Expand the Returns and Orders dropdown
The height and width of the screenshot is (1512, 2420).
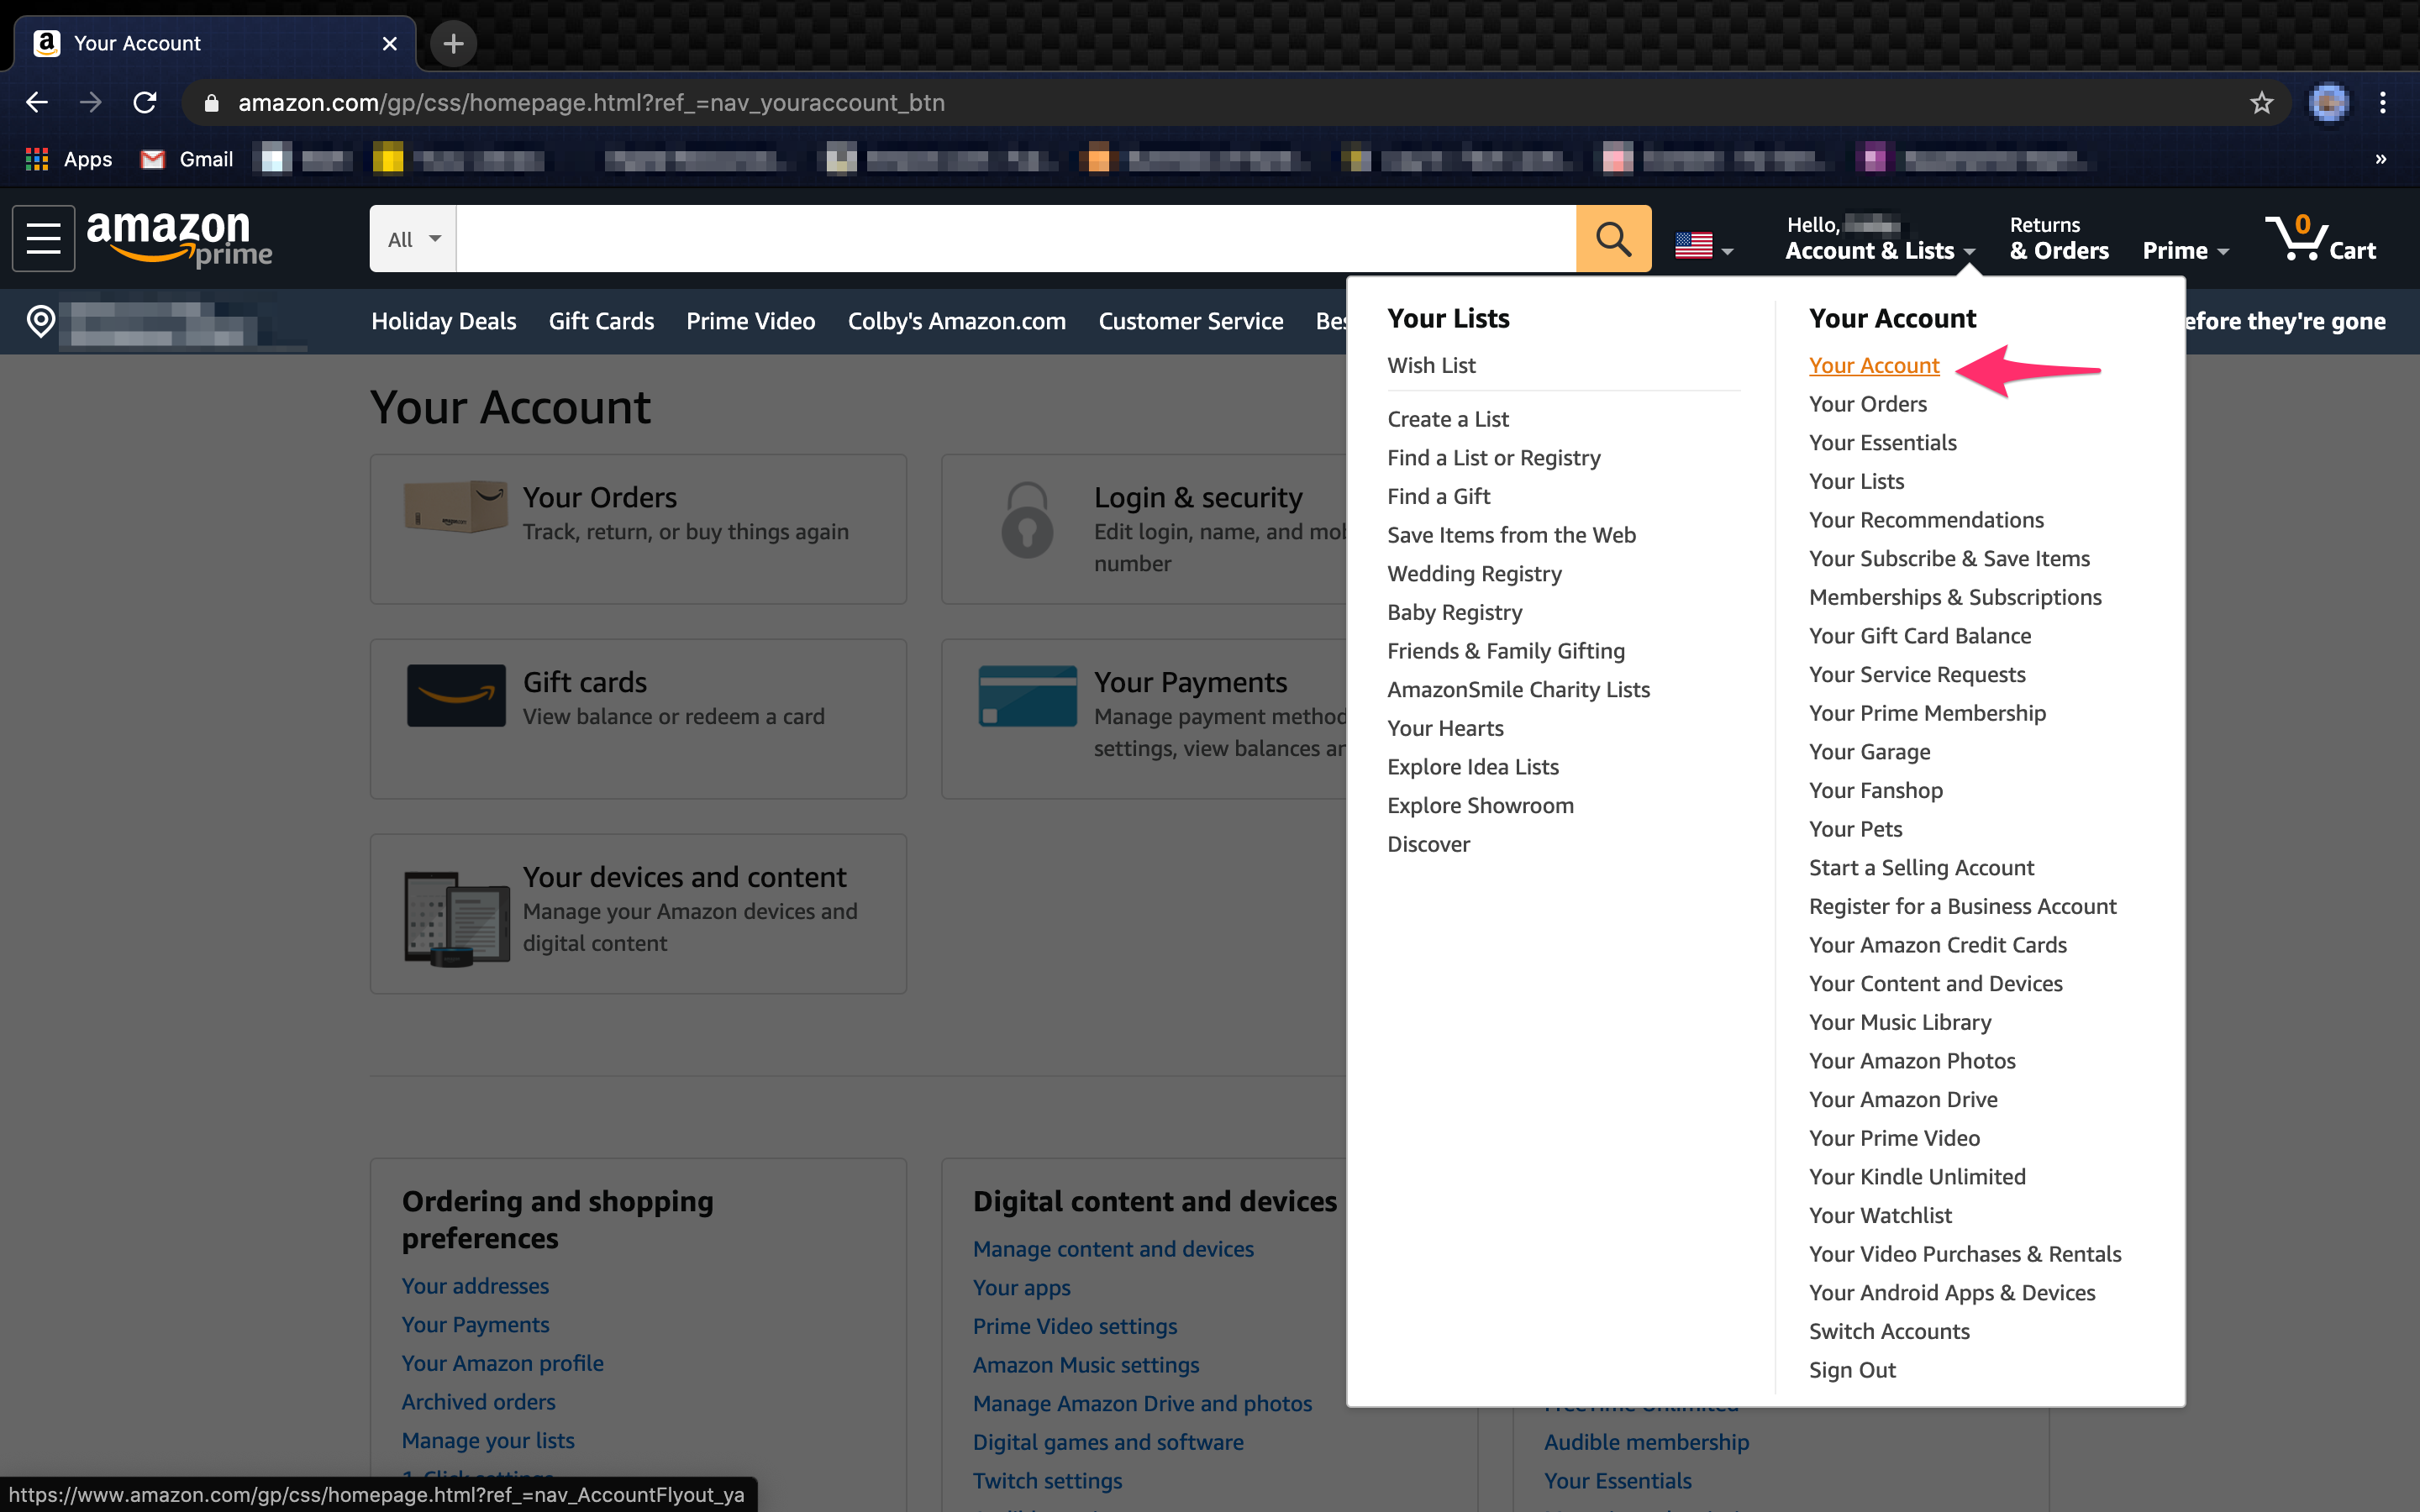[2058, 239]
